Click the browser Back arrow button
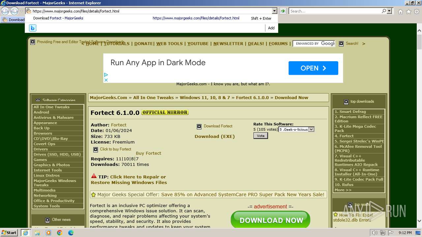This screenshot has width=422, height=237. point(5,11)
